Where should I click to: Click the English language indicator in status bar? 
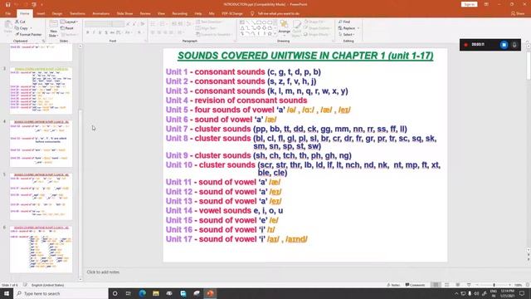[x=47, y=285]
